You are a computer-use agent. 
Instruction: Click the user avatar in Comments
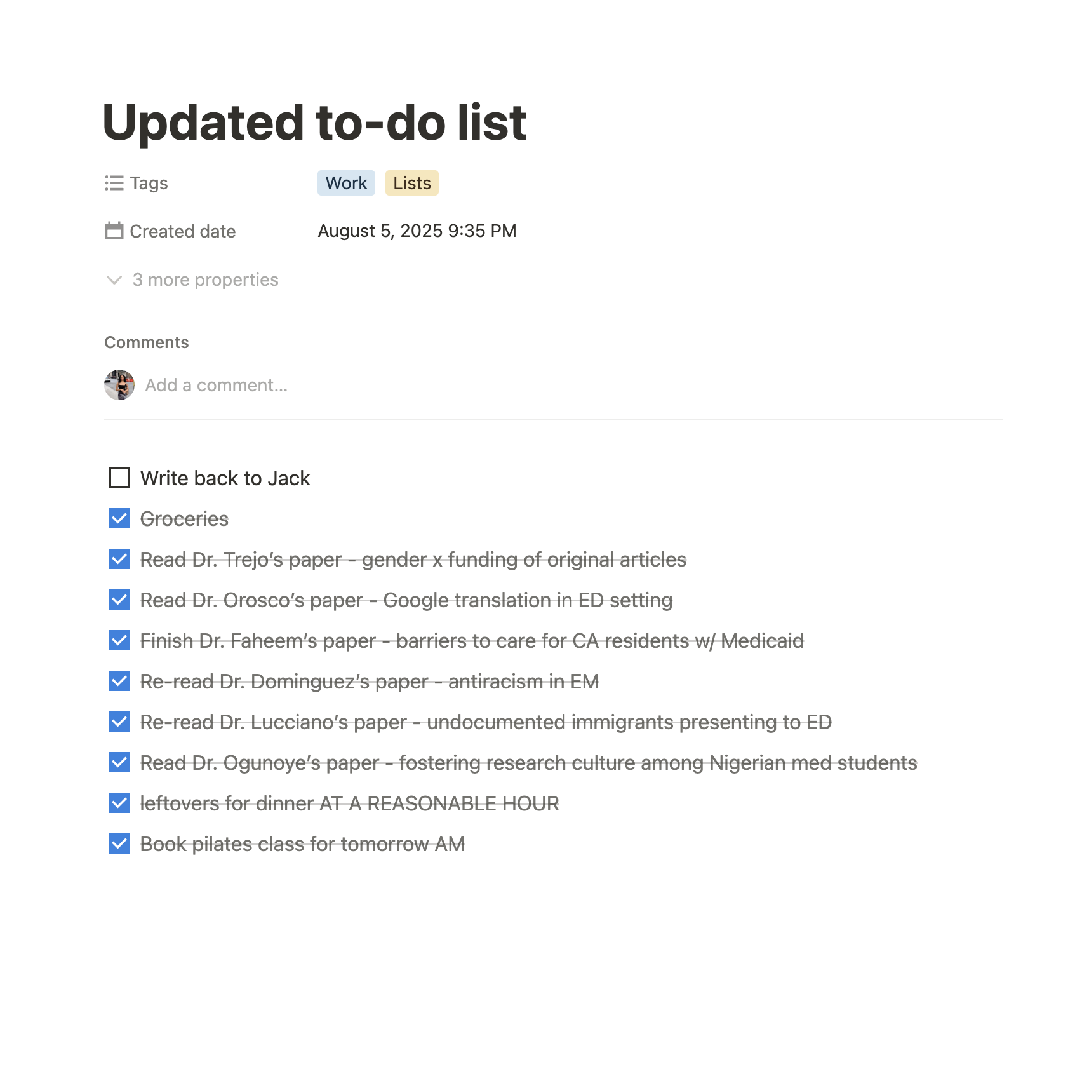pos(119,385)
